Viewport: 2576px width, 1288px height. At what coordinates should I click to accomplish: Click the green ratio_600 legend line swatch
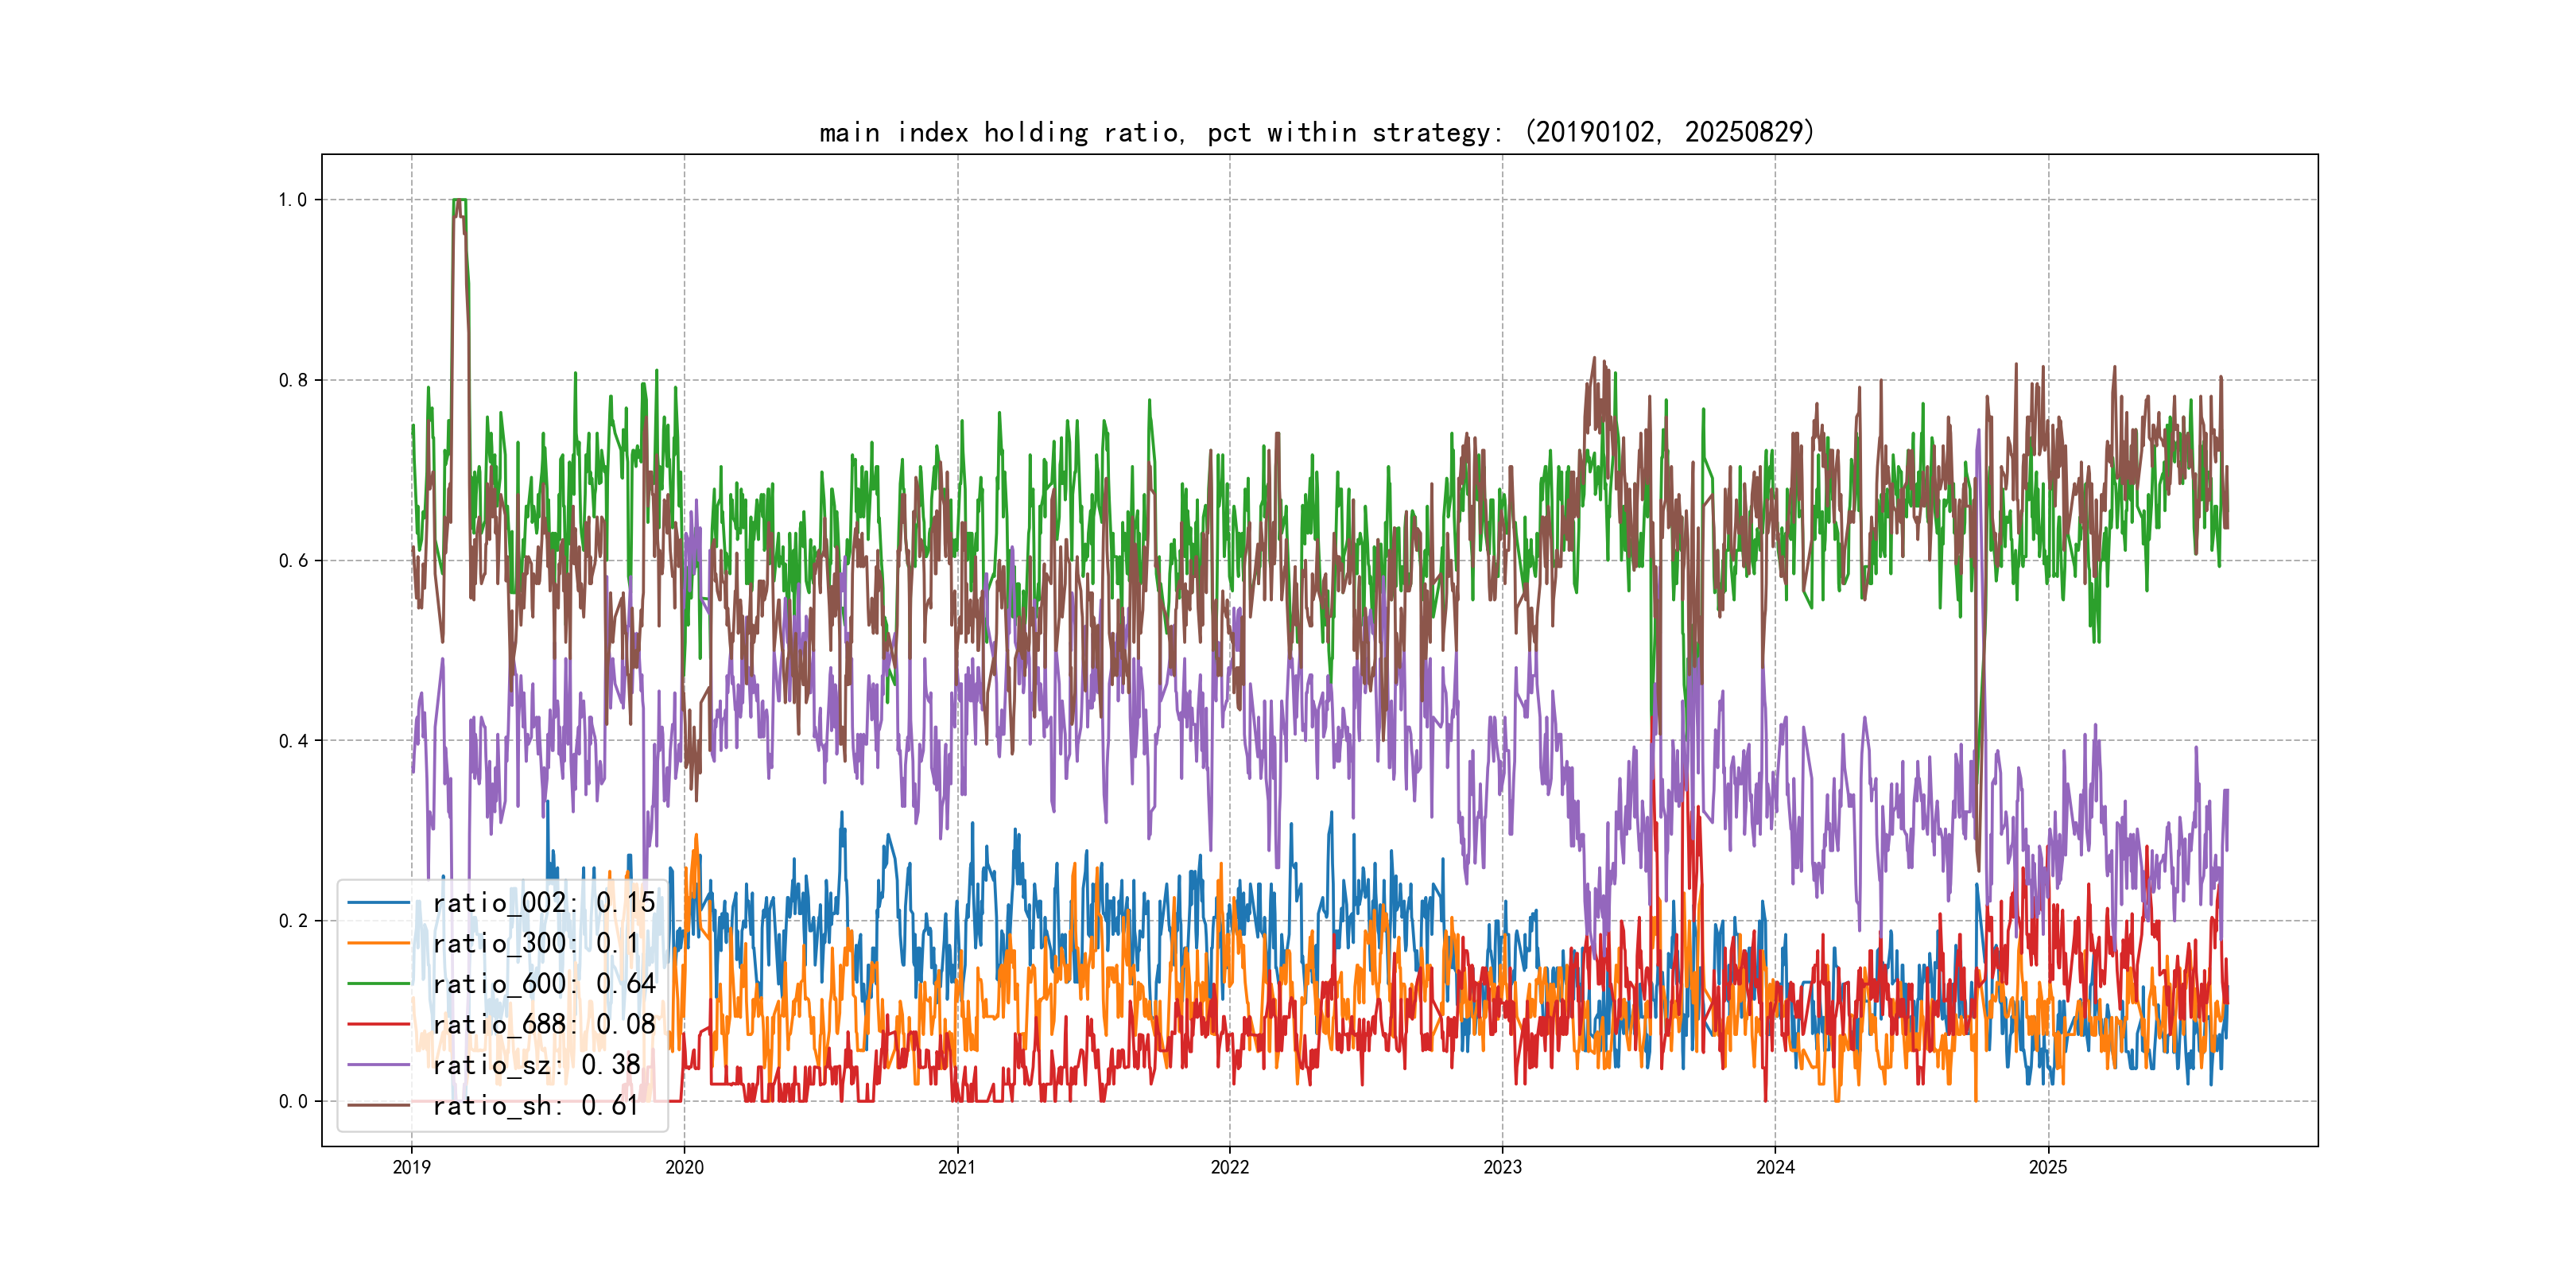(x=379, y=984)
